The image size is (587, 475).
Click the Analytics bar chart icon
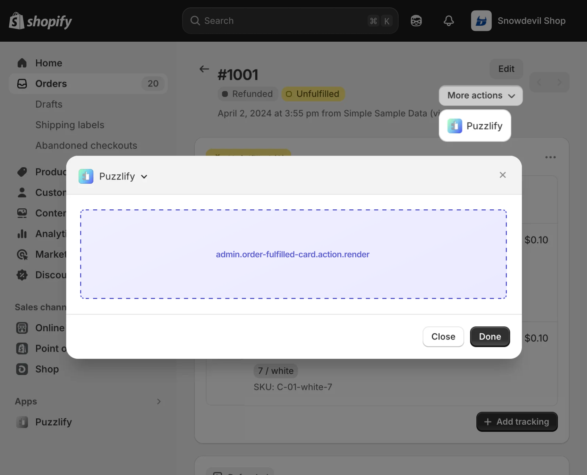pos(22,234)
